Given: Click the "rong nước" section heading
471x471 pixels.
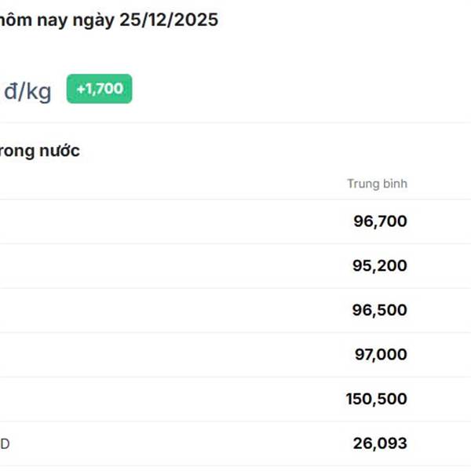Looking at the screenshot, I should tap(39, 151).
